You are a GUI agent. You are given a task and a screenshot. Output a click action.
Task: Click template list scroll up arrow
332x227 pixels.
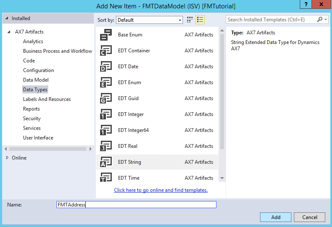tap(222, 31)
